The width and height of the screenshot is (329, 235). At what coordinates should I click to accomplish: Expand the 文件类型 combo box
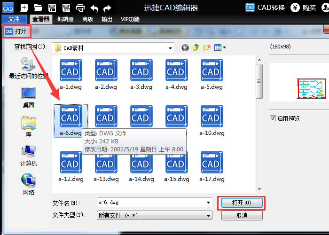point(155,215)
